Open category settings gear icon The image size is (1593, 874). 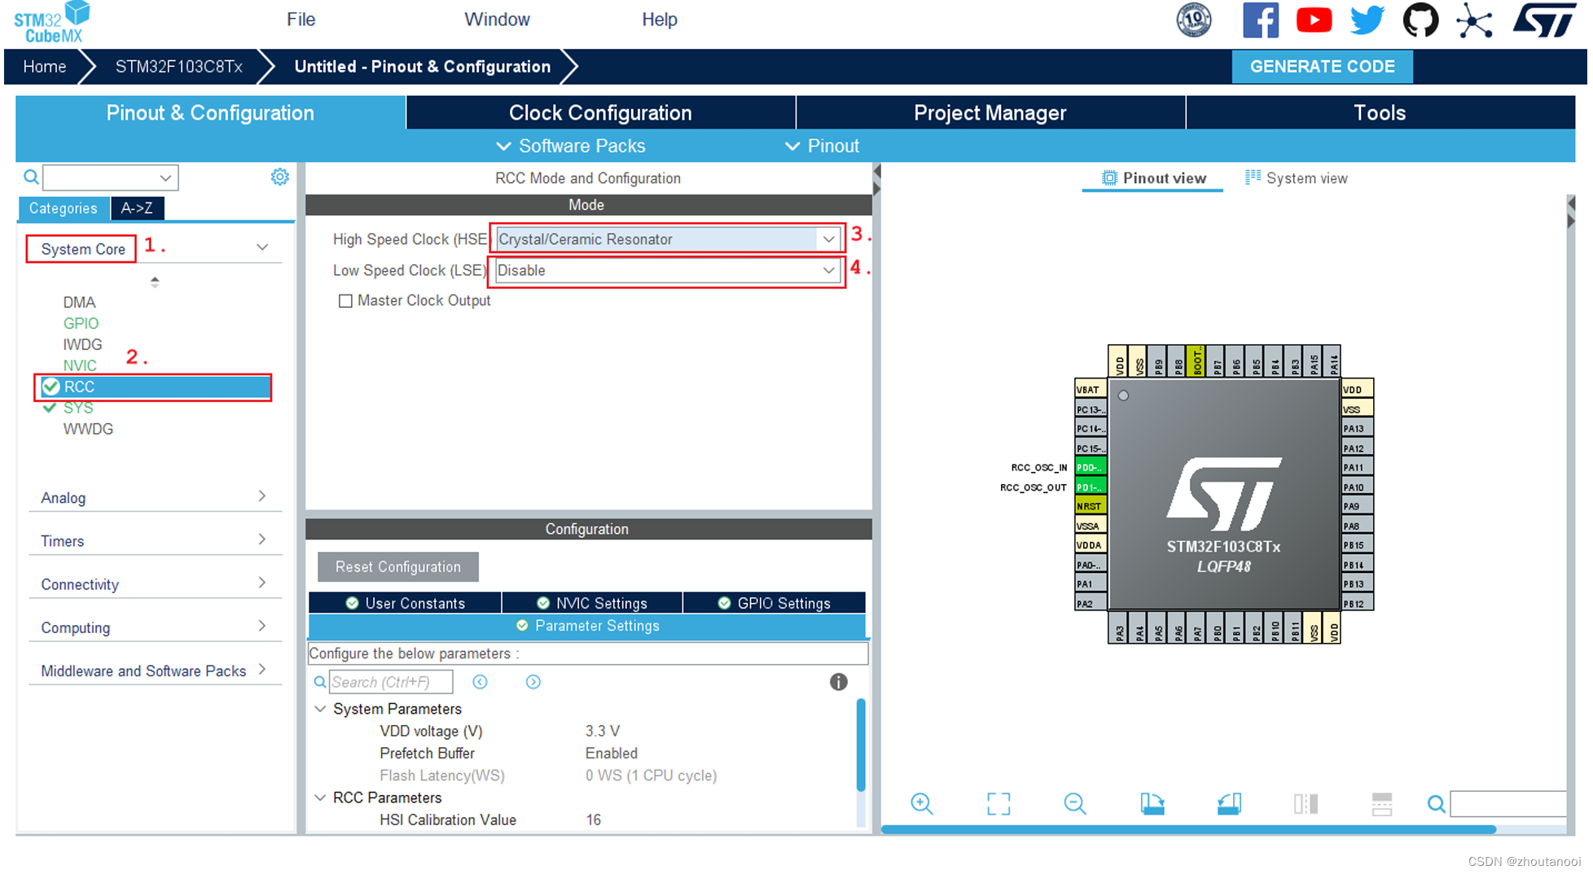pyautogui.click(x=279, y=177)
